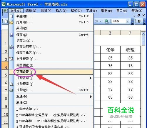This screenshot has width=147, height=128.
Task: Click the New blank workbook toolbar icon
Action: (6, 21)
